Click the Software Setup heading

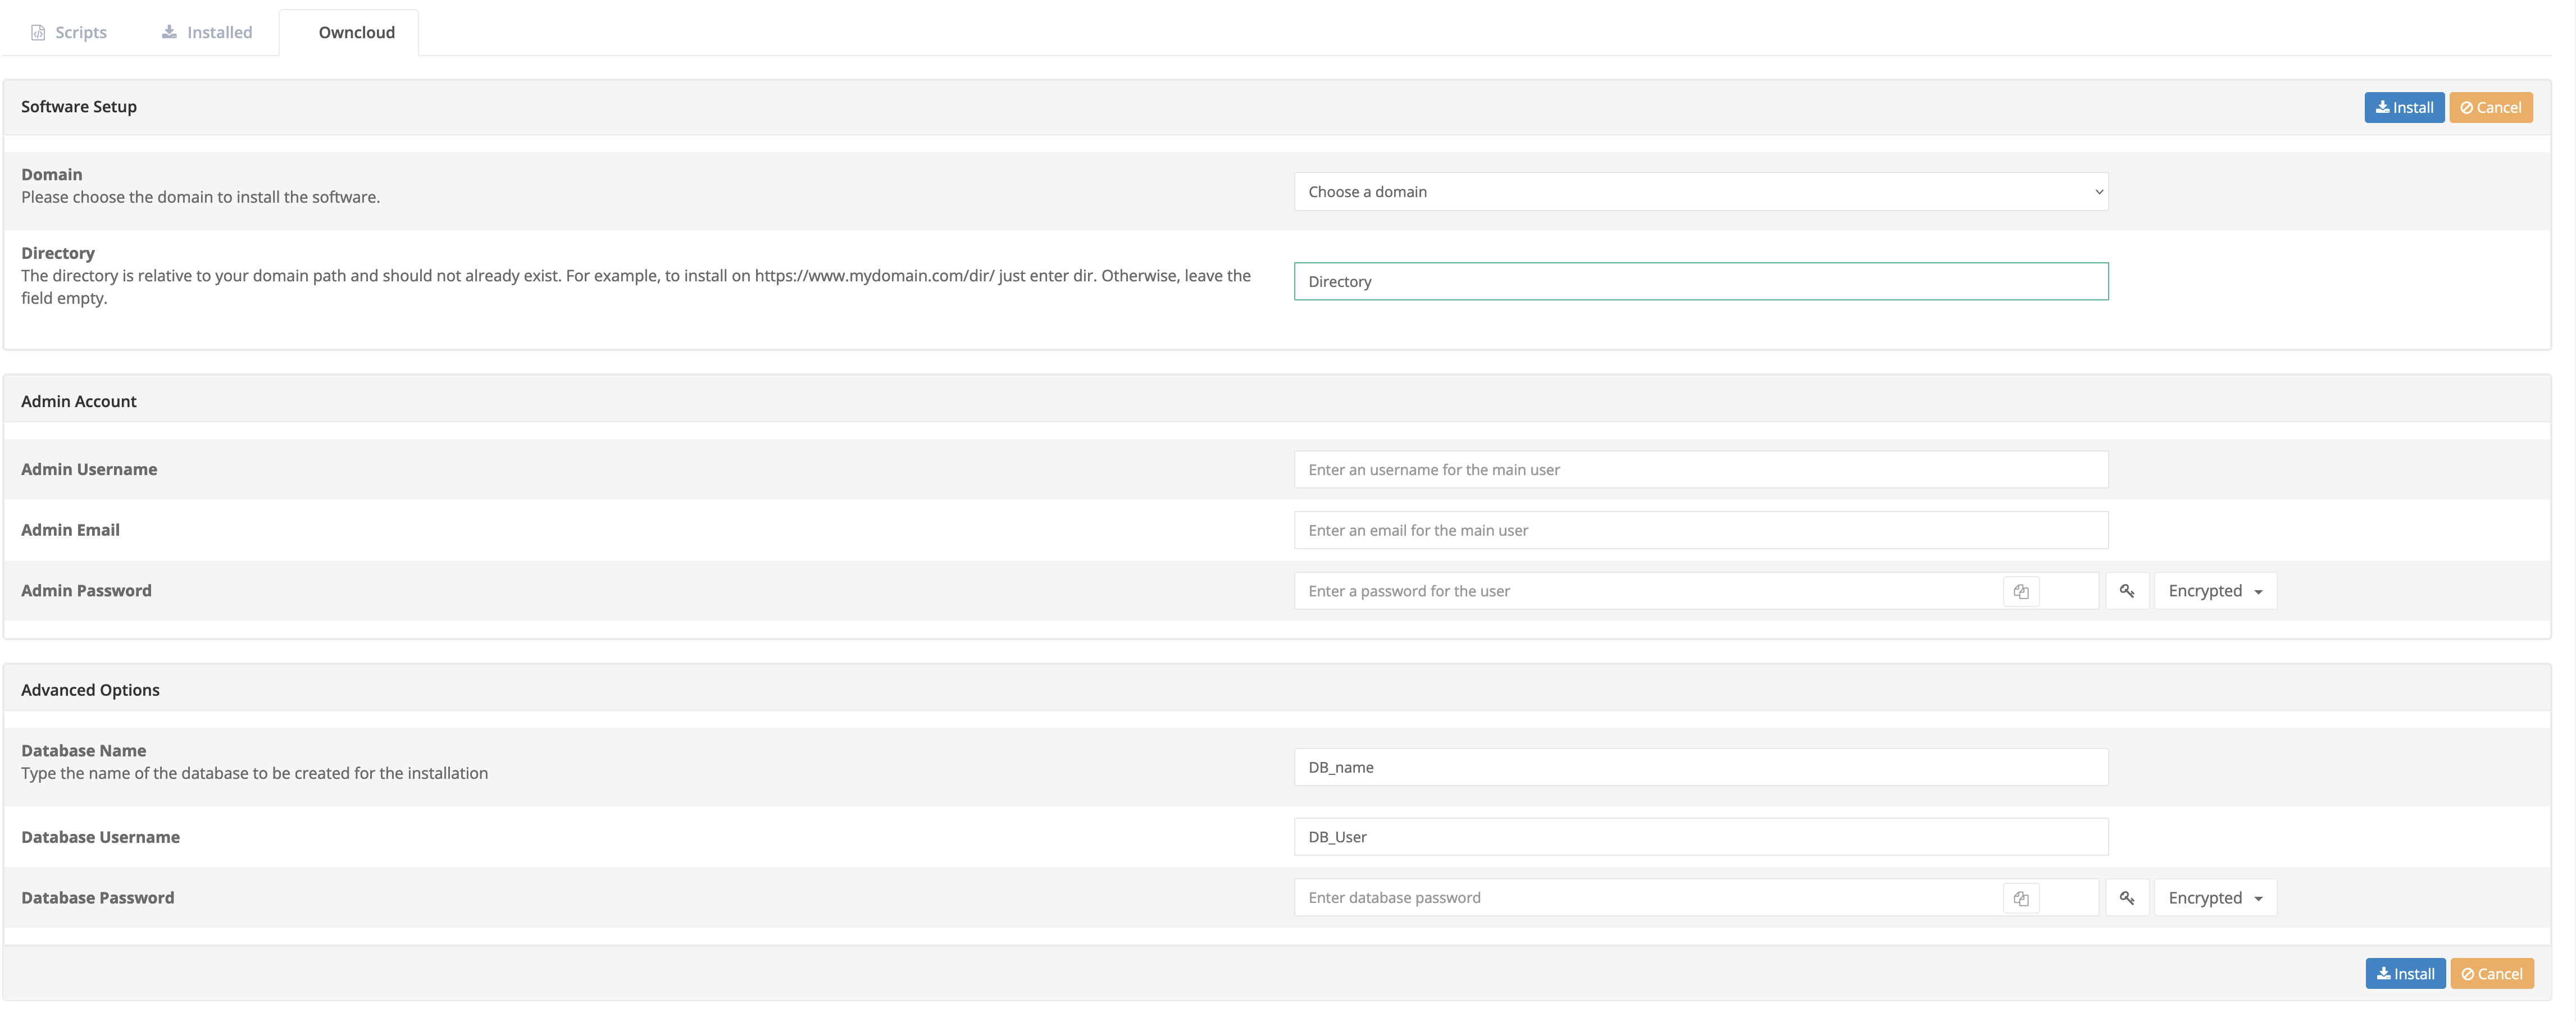click(x=79, y=107)
